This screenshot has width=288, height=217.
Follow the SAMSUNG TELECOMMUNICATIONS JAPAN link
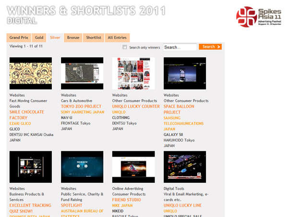(x=183, y=123)
